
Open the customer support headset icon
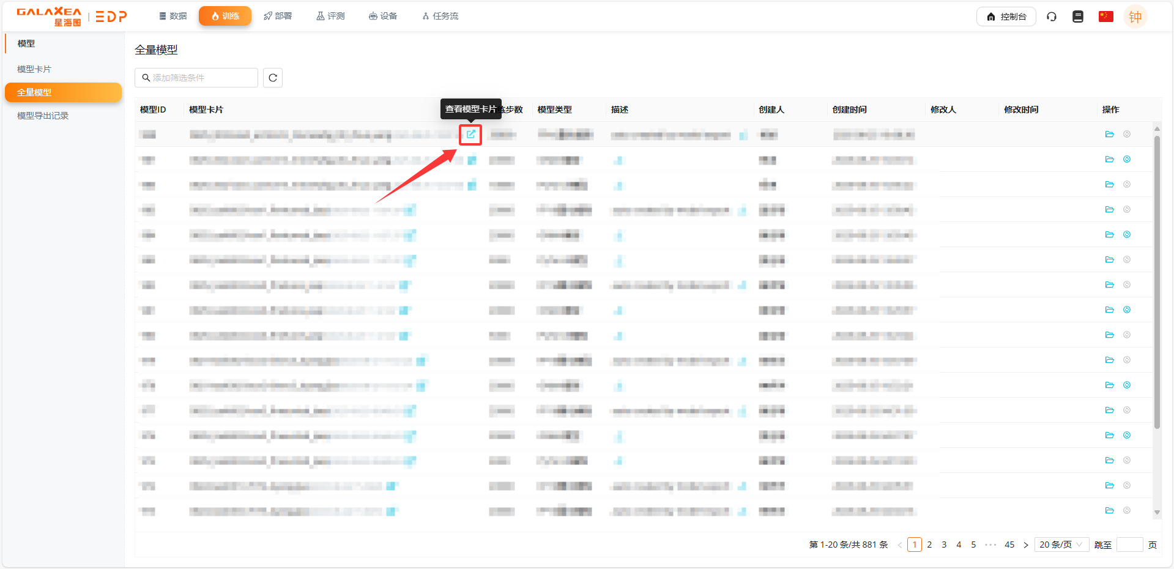click(x=1051, y=17)
